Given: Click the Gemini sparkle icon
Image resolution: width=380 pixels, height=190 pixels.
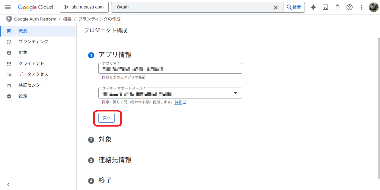Looking at the screenshot, I should (x=313, y=7).
